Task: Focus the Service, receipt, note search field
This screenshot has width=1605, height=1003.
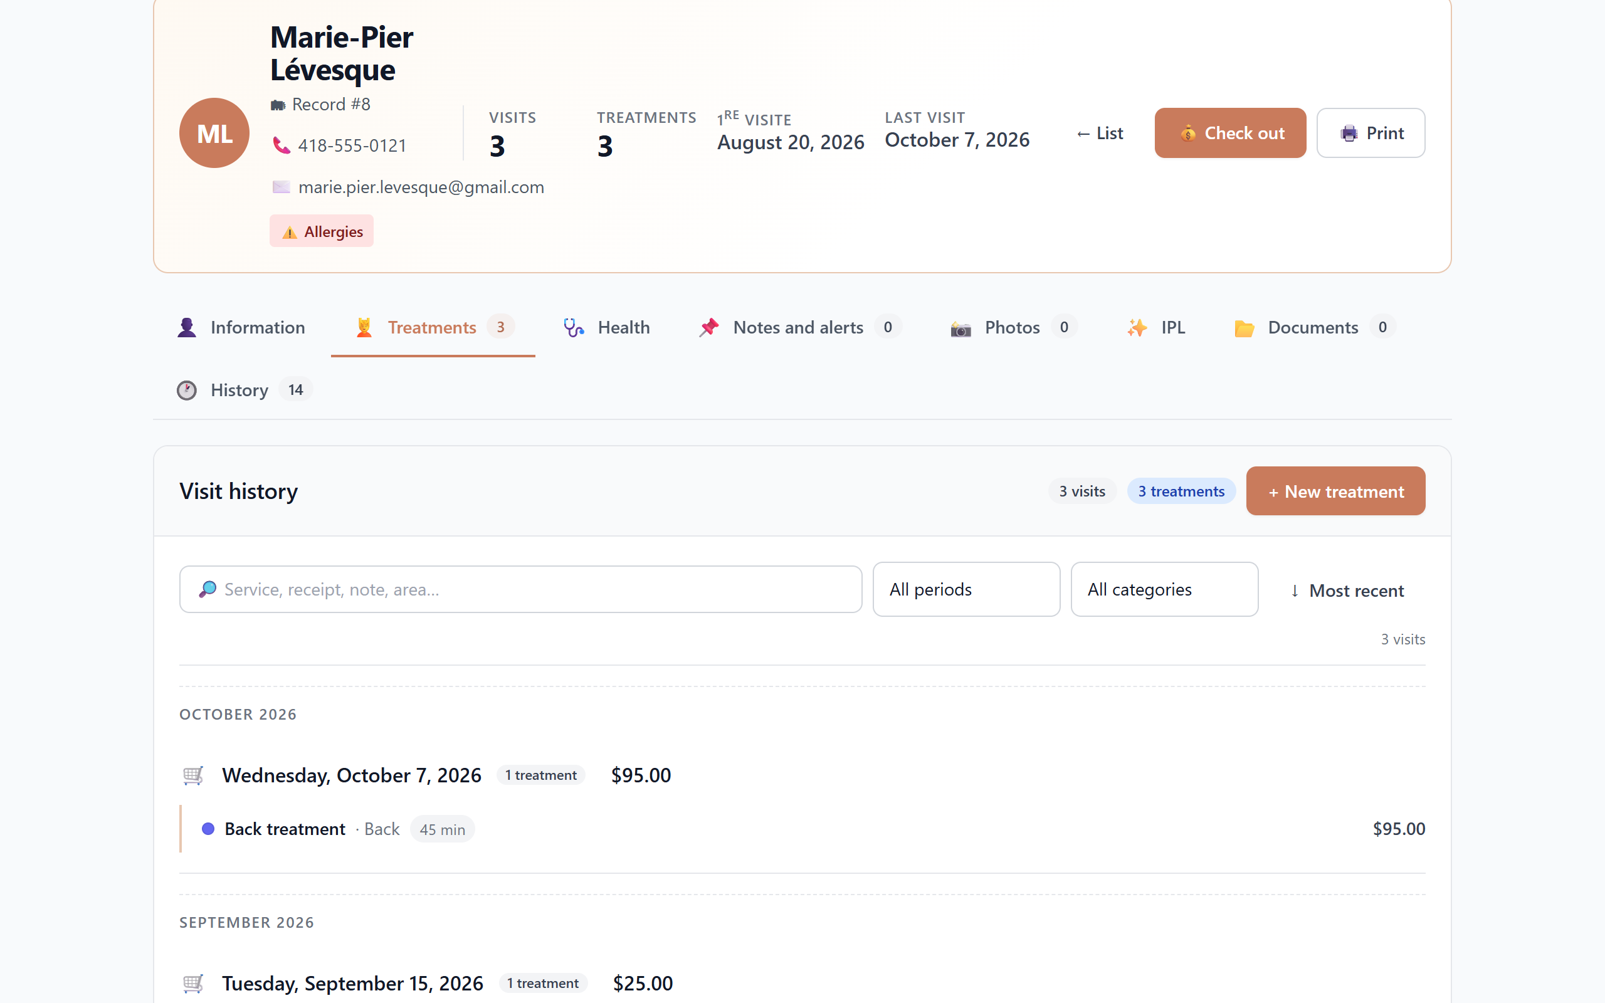Action: click(x=520, y=589)
